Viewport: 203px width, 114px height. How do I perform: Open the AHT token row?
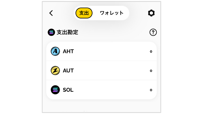click(x=101, y=51)
